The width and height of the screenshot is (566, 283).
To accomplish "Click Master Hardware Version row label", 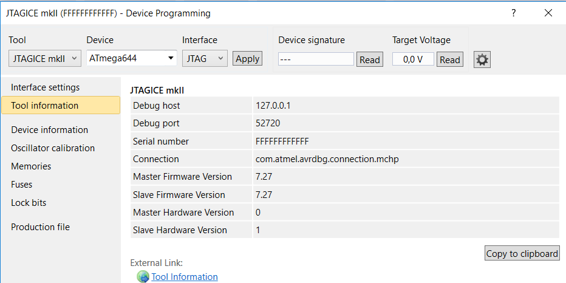I will click(183, 213).
